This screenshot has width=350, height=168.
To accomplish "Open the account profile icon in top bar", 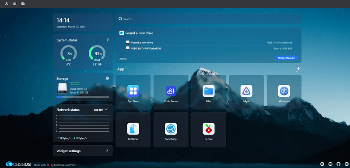I will (7, 4).
